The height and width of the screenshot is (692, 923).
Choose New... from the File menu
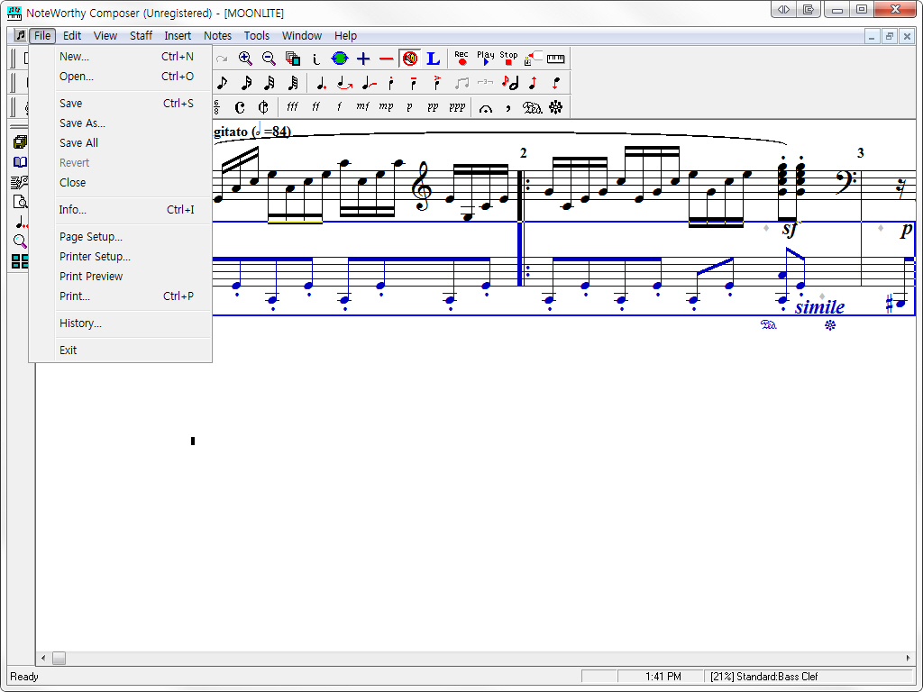pyautogui.click(x=121, y=57)
